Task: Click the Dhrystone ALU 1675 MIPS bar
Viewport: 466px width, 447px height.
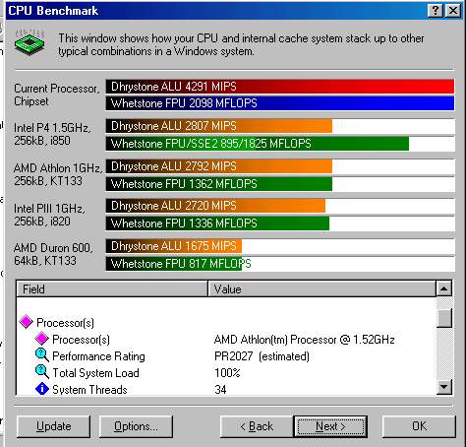Action: pyautogui.click(x=174, y=246)
